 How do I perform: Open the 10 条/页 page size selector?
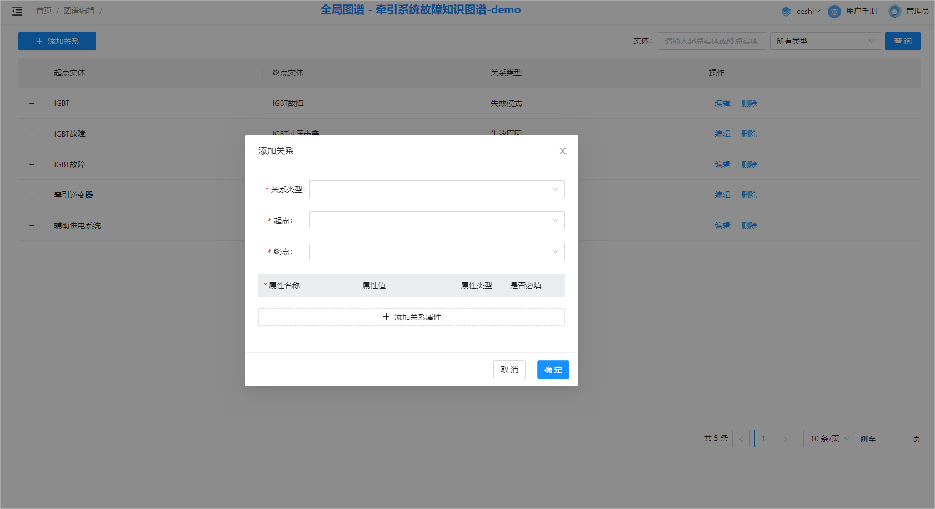(829, 439)
